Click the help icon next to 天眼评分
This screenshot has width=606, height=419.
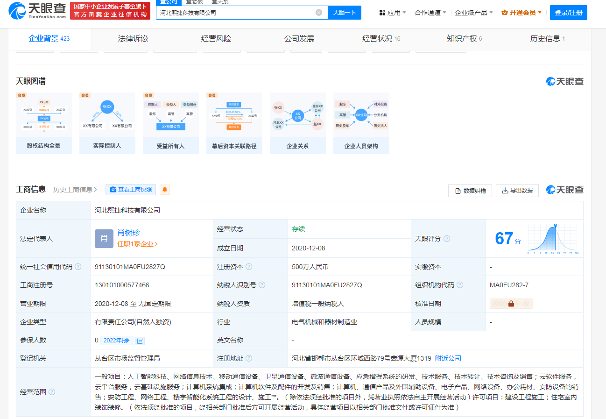click(x=447, y=239)
